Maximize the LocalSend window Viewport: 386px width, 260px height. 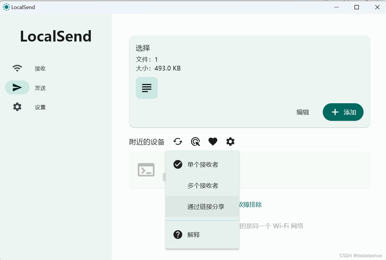click(357, 7)
